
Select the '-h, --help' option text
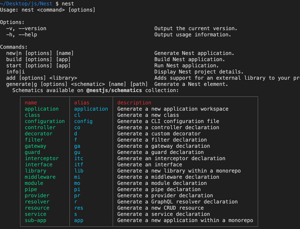pyautogui.click(x=22, y=35)
